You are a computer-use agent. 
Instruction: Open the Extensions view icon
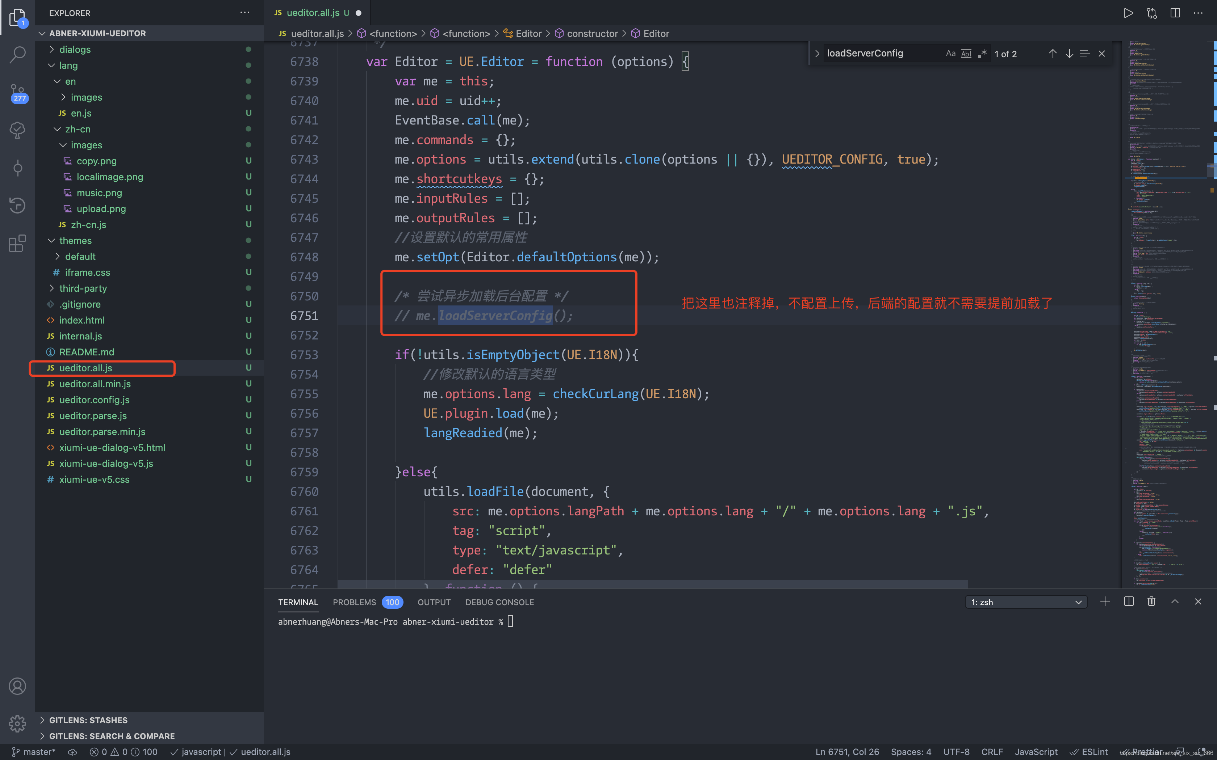point(18,243)
